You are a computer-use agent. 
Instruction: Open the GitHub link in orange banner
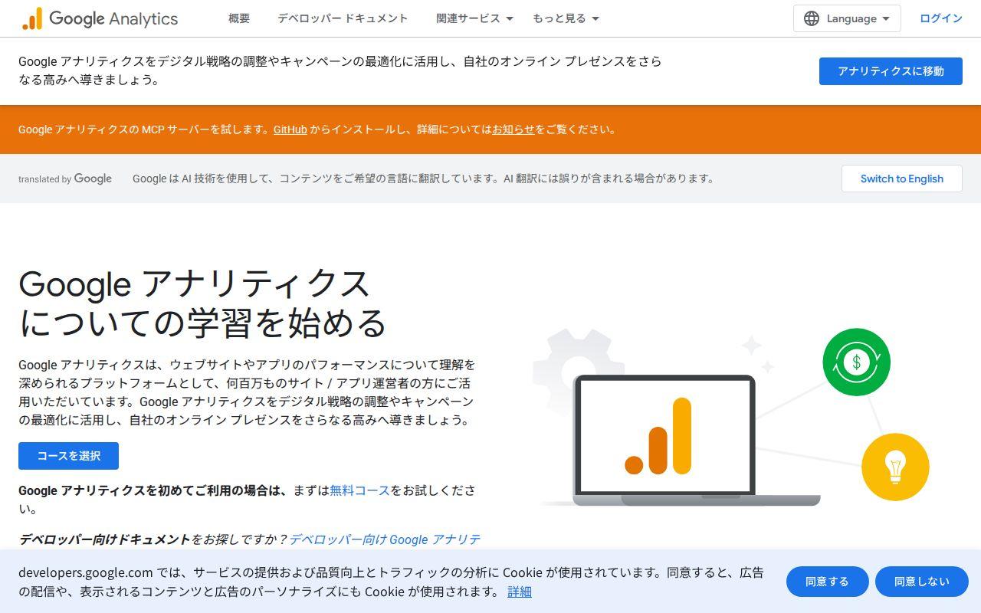[x=290, y=129]
